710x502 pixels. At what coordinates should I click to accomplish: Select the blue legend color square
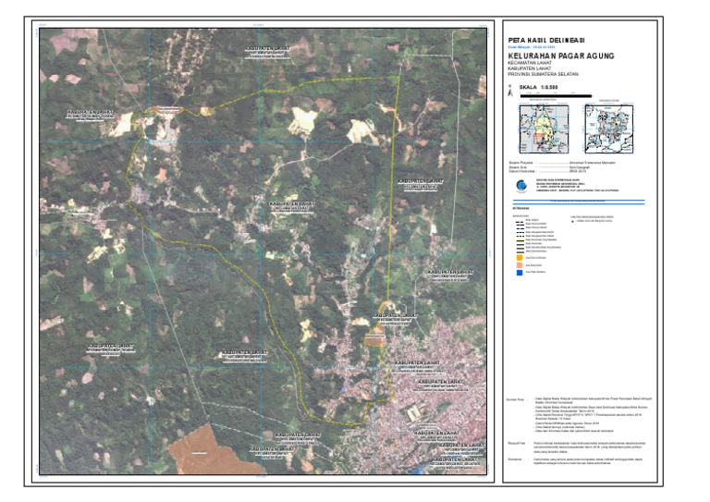[520, 272]
